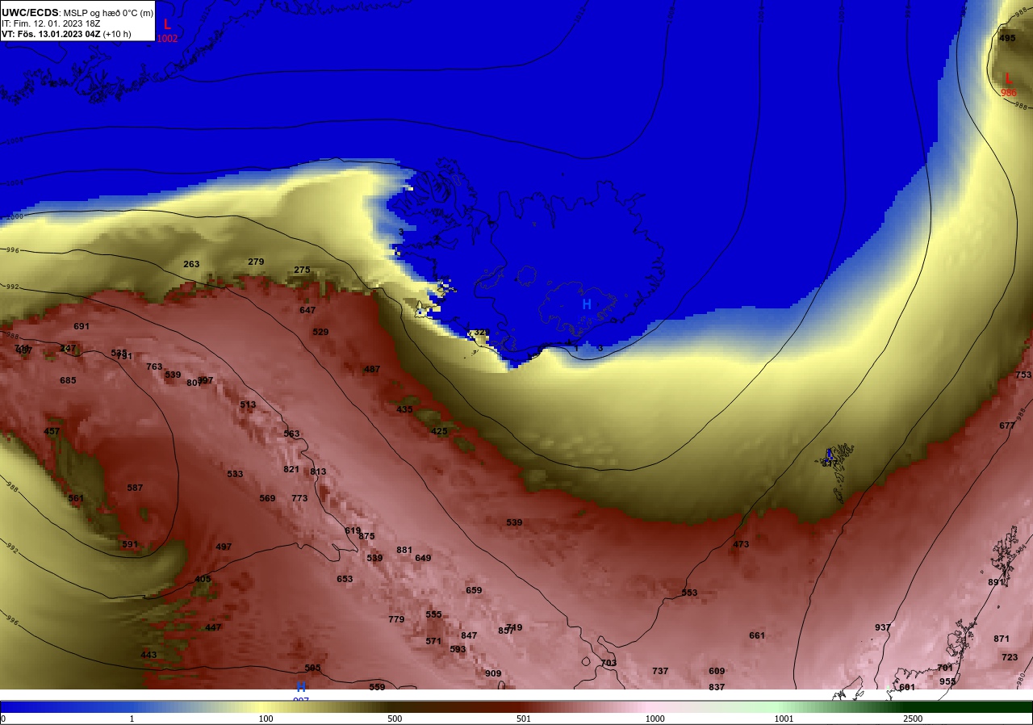Viewport: 1033px width, 725px height.
Task: Click the height value 685 on the map
Action: pos(68,381)
